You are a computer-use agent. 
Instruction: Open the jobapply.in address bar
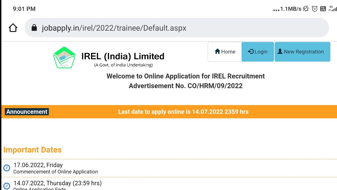(177, 28)
